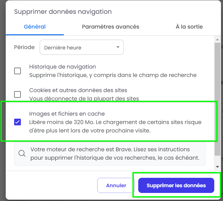Viewport: 223px width, 201px height.
Task: Click the Votre moteur de recherche est Brave notice
Action: tap(110, 154)
